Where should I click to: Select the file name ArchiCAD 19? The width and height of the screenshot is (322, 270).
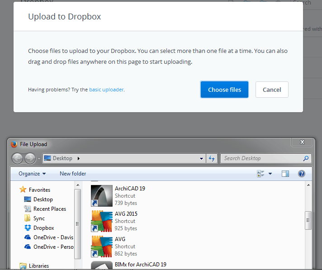point(130,189)
